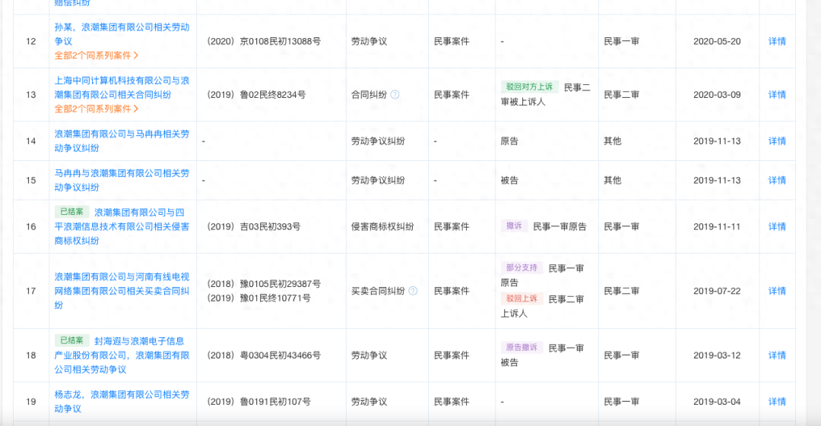View 详情 for row 18

coord(777,355)
